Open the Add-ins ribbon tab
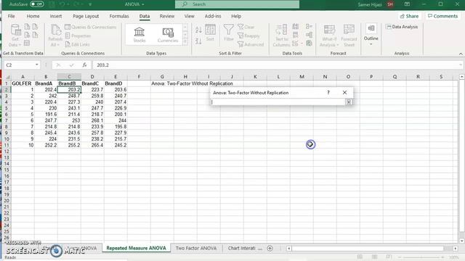465x261 pixels. click(213, 16)
